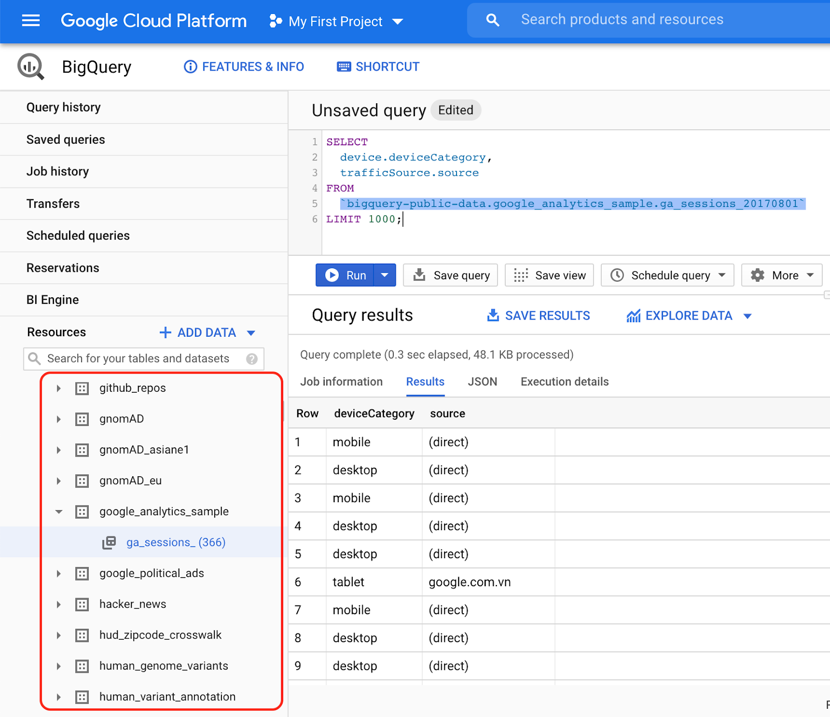The image size is (830, 717).
Task: Collapse the google_analytics_sample dataset
Action: click(x=59, y=512)
